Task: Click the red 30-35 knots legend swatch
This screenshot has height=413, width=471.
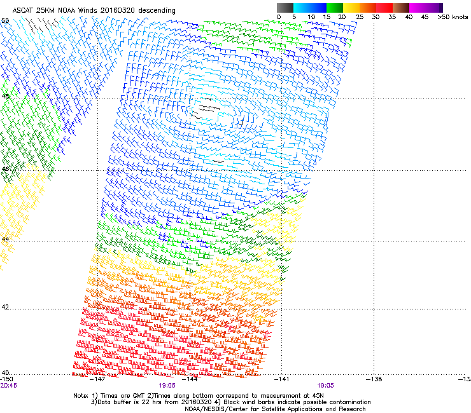Action: tap(384, 8)
